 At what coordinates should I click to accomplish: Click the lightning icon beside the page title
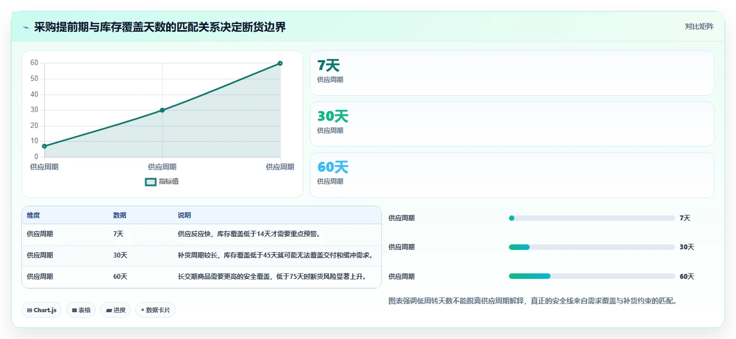tap(26, 27)
